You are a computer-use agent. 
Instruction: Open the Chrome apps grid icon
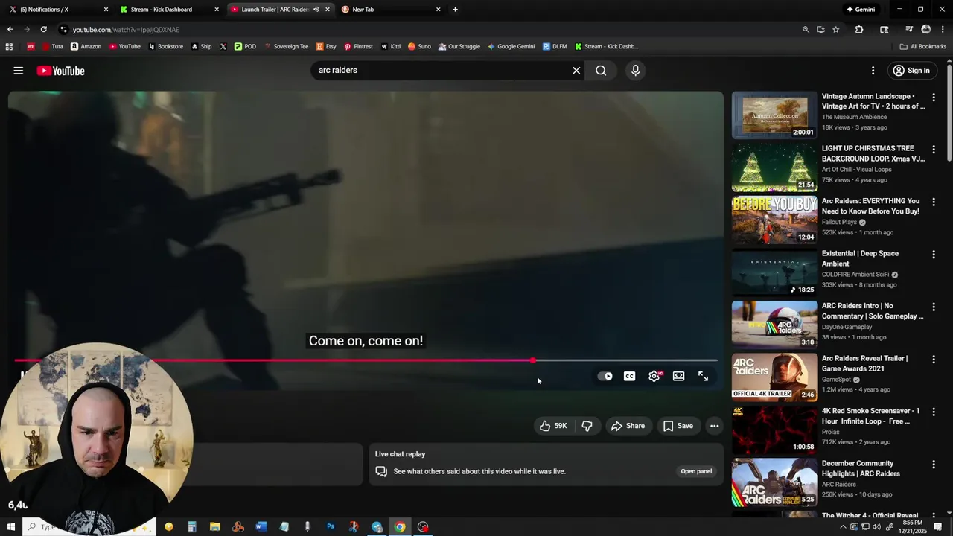coord(9,46)
